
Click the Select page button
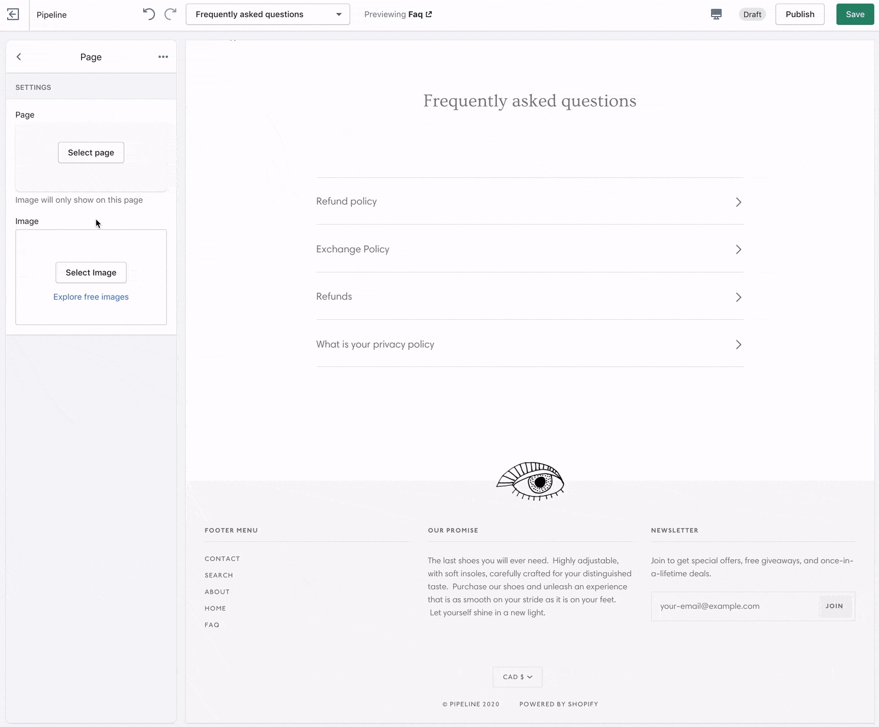[x=91, y=152]
